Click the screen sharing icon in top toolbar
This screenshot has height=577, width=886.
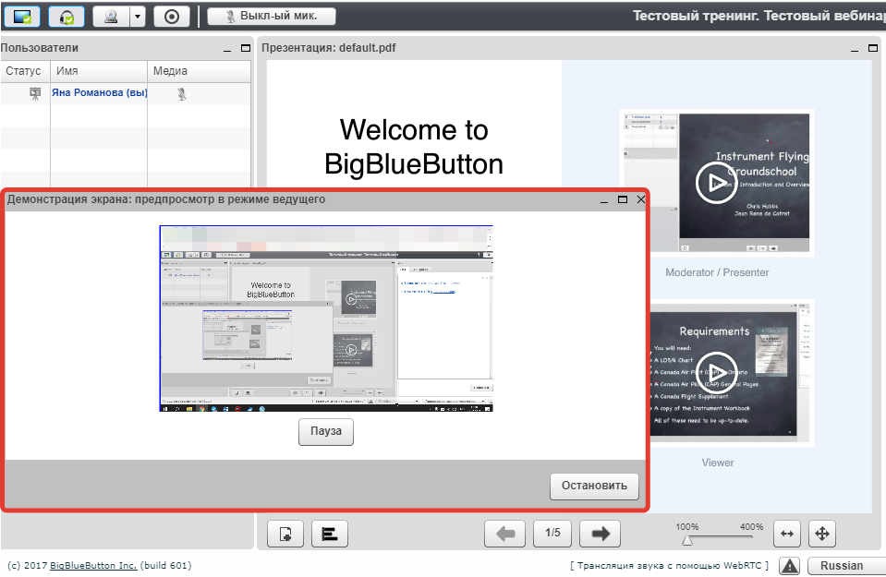pyautogui.click(x=22, y=17)
